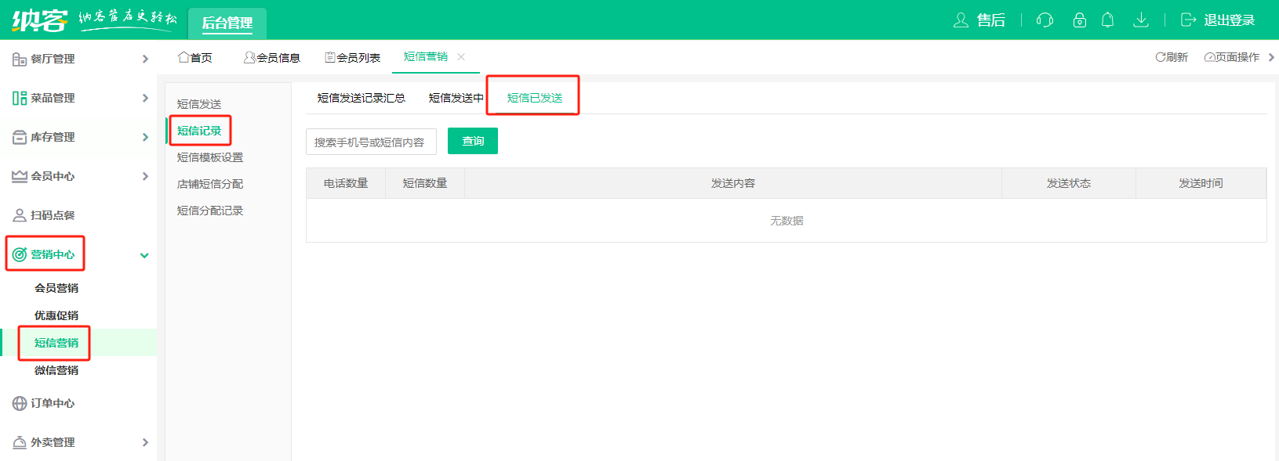Click the tab bar right arrow
Image resolution: width=1279 pixels, height=461 pixels.
point(1271,57)
